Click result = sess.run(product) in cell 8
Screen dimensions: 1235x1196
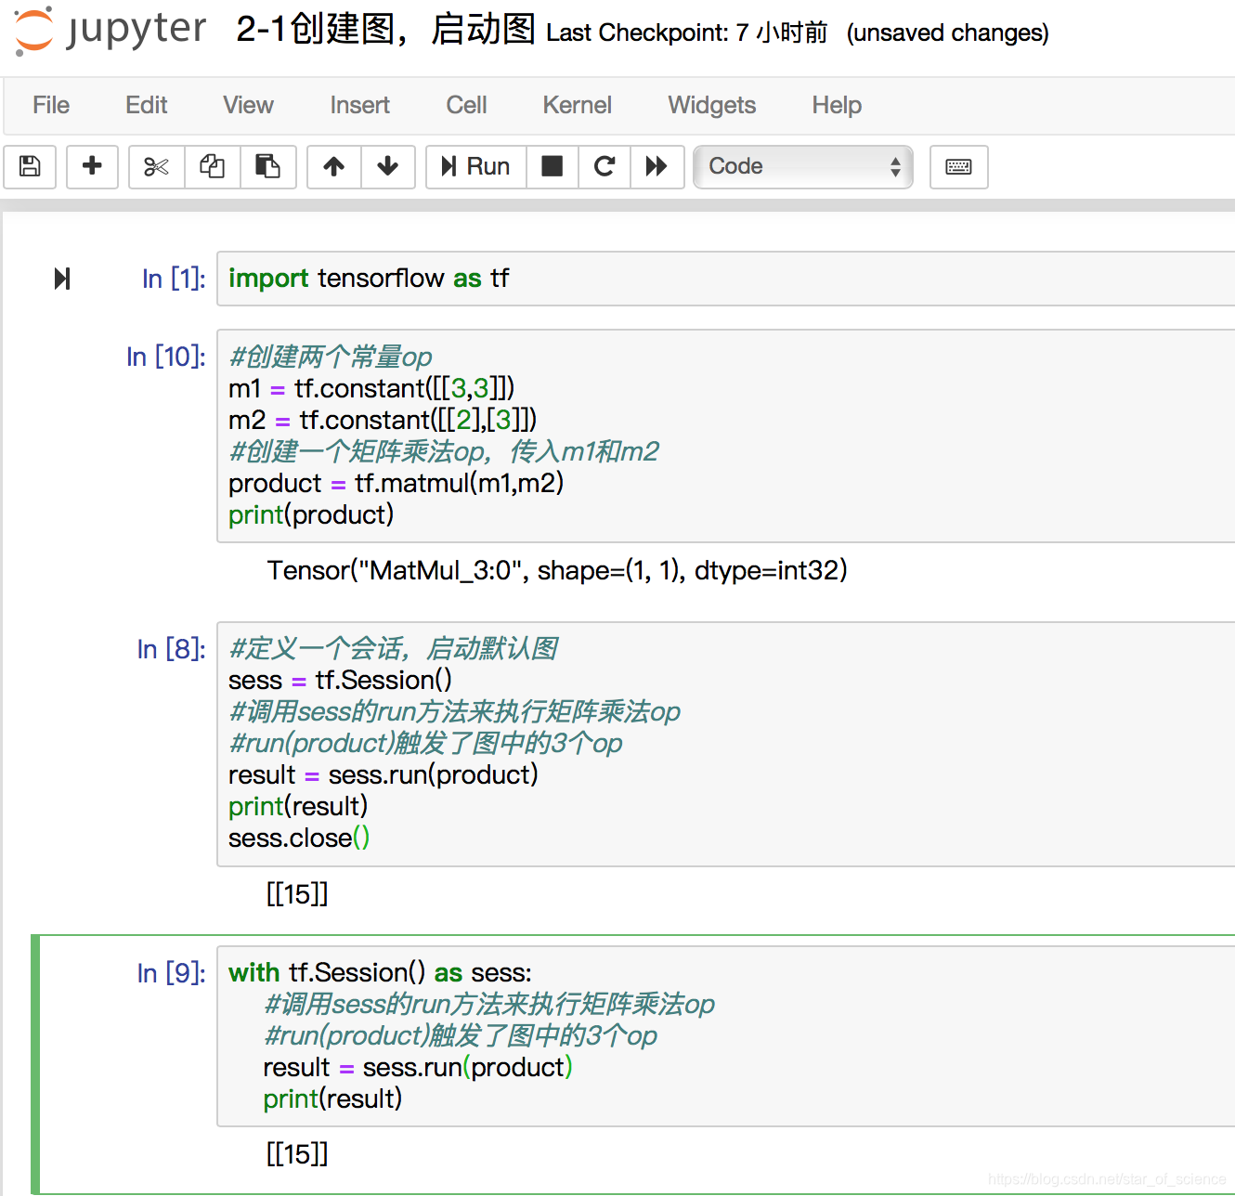point(383,774)
